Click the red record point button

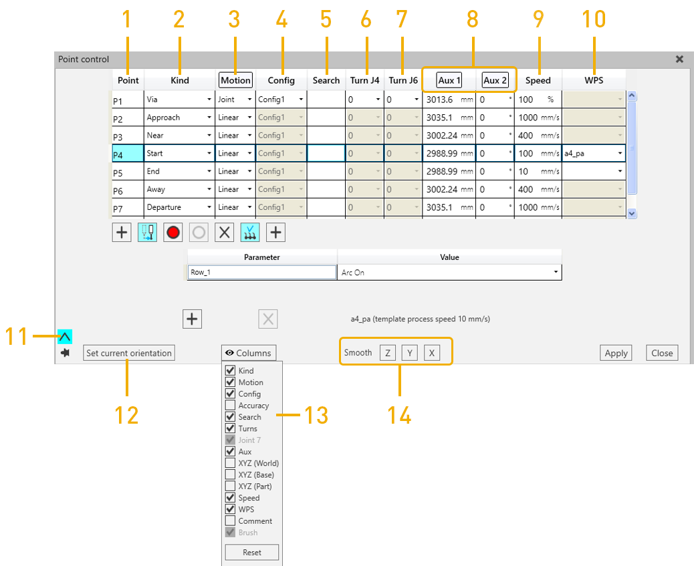click(x=172, y=233)
